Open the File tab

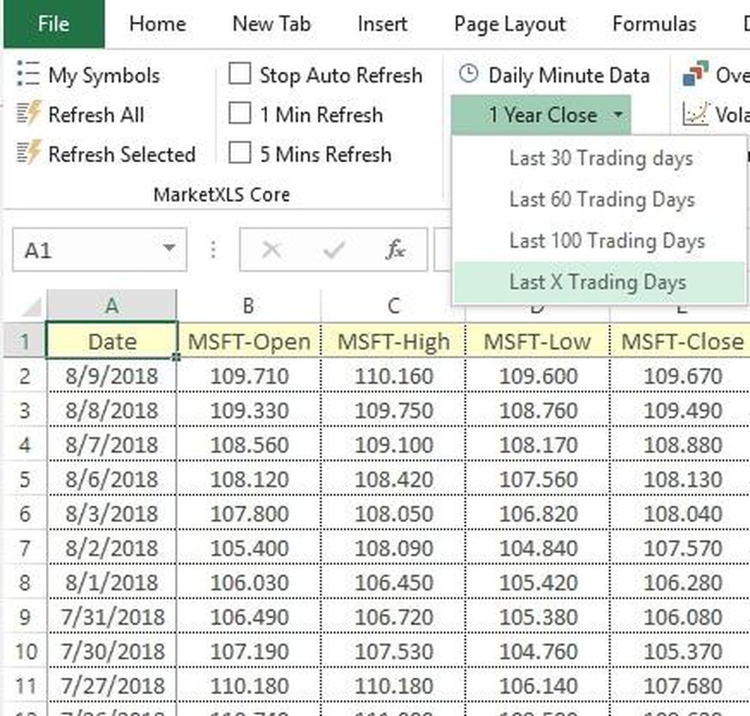click(53, 24)
